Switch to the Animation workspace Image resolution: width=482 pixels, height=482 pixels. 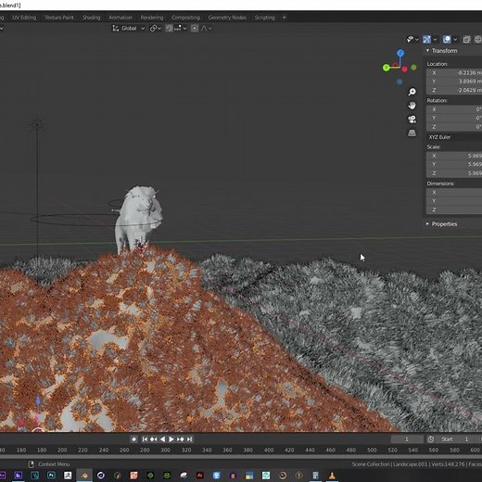(x=120, y=18)
